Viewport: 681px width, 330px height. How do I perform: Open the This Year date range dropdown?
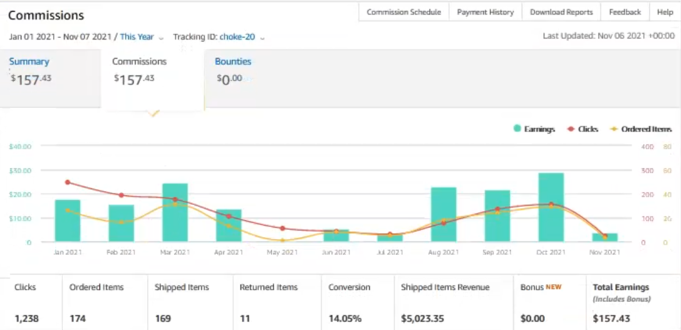point(137,37)
